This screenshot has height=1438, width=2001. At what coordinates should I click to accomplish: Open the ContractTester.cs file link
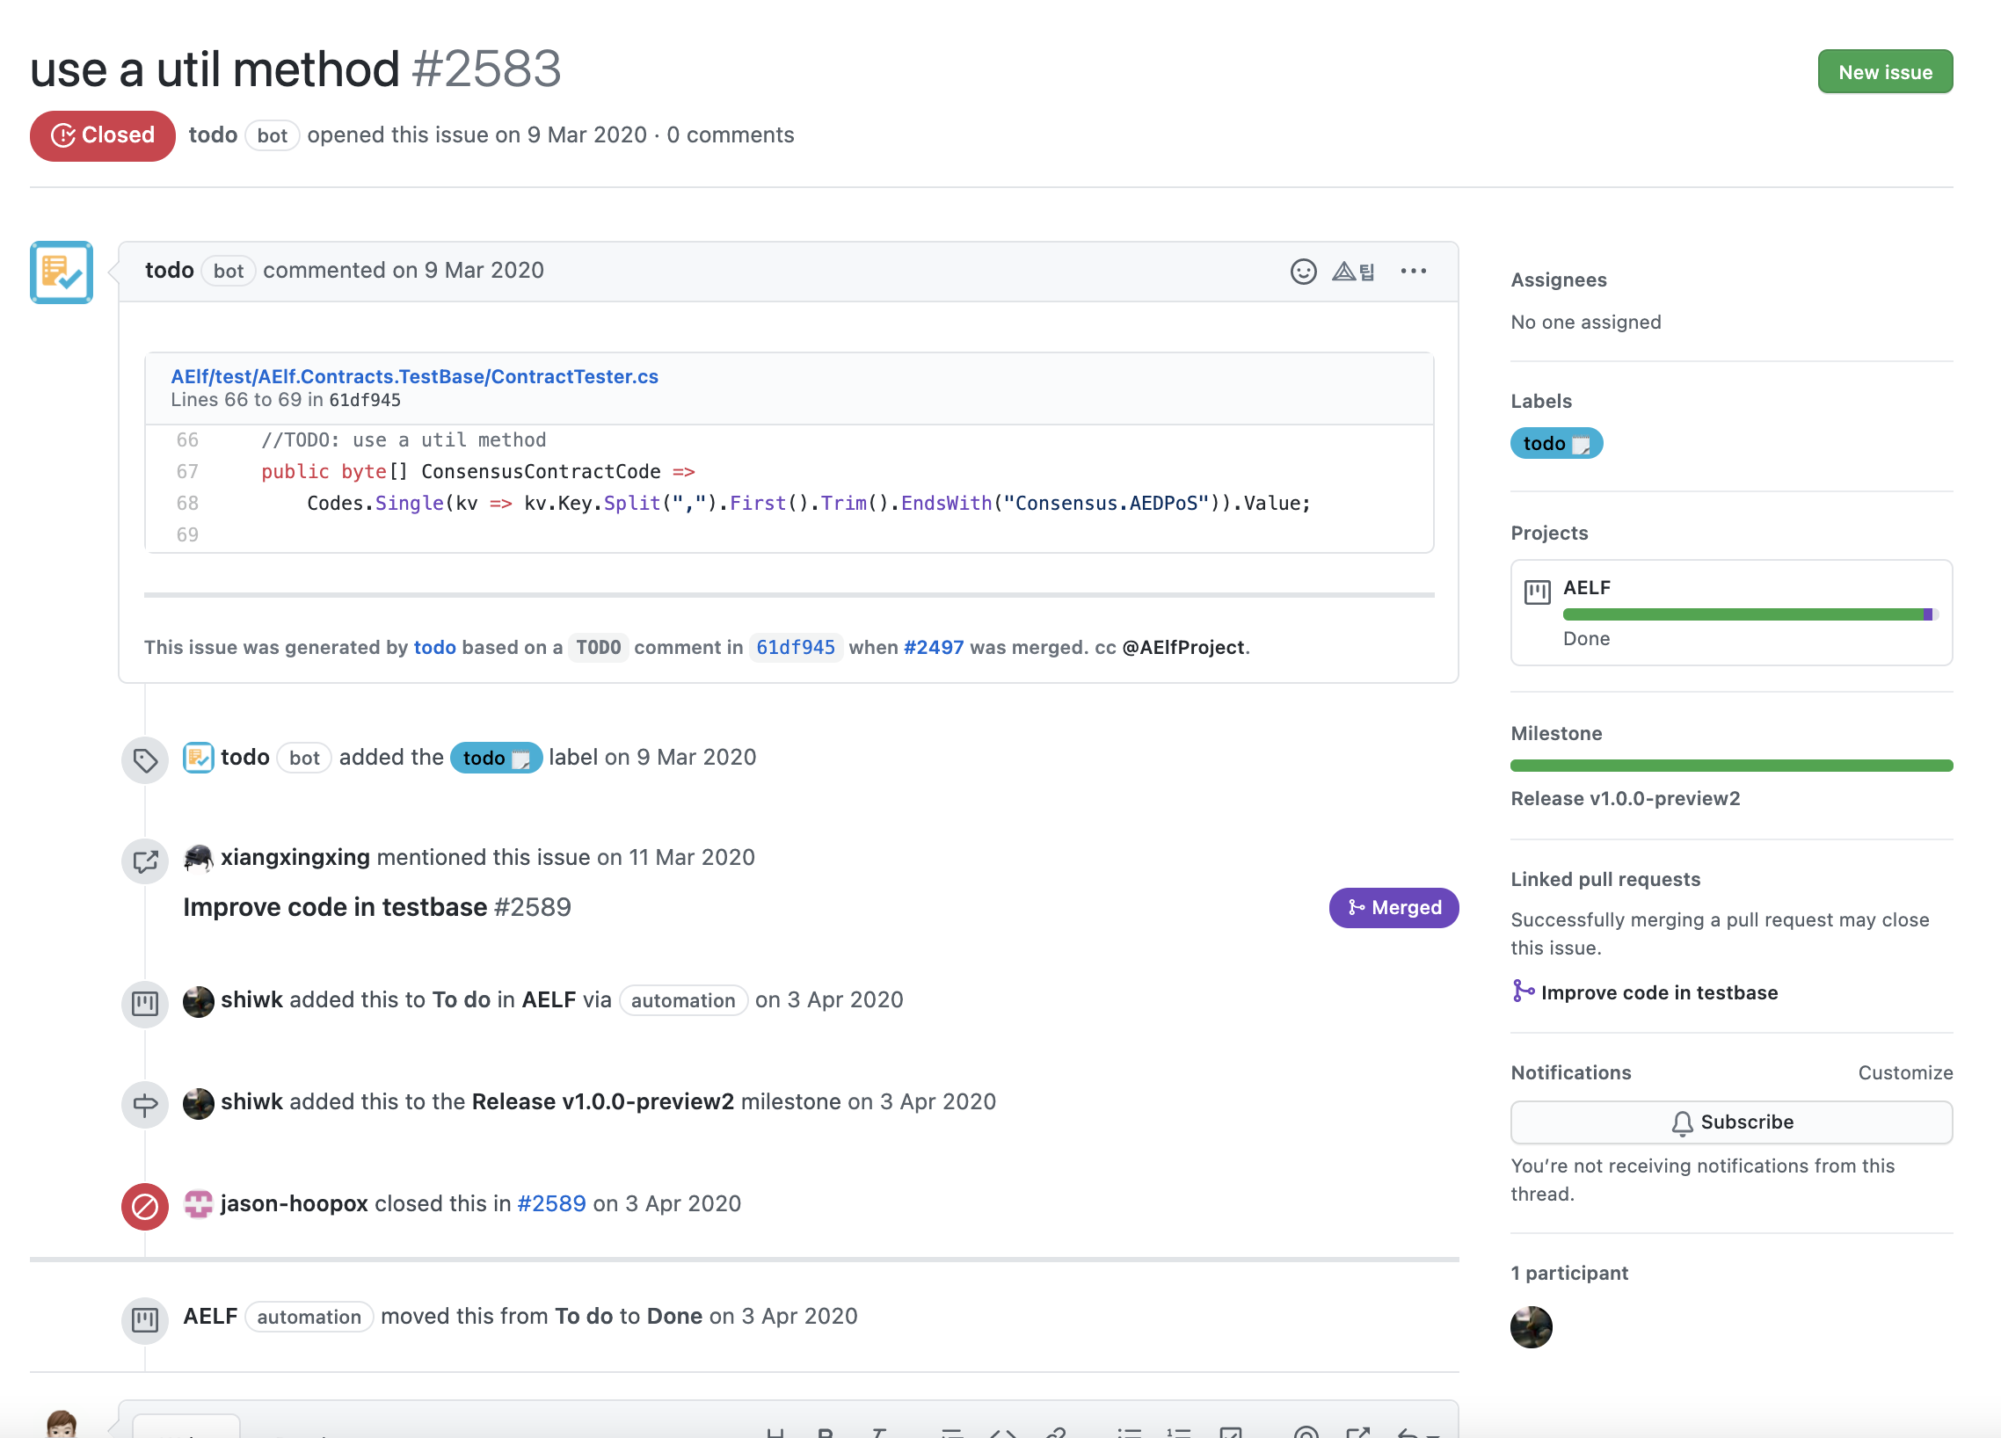pos(415,377)
